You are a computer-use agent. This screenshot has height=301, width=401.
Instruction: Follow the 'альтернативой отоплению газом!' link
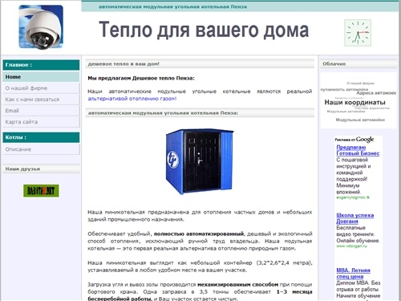coord(132,99)
